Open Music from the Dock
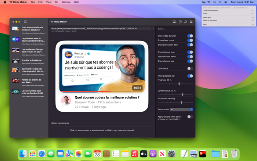This screenshot has height=161, width=257. (x=134, y=154)
